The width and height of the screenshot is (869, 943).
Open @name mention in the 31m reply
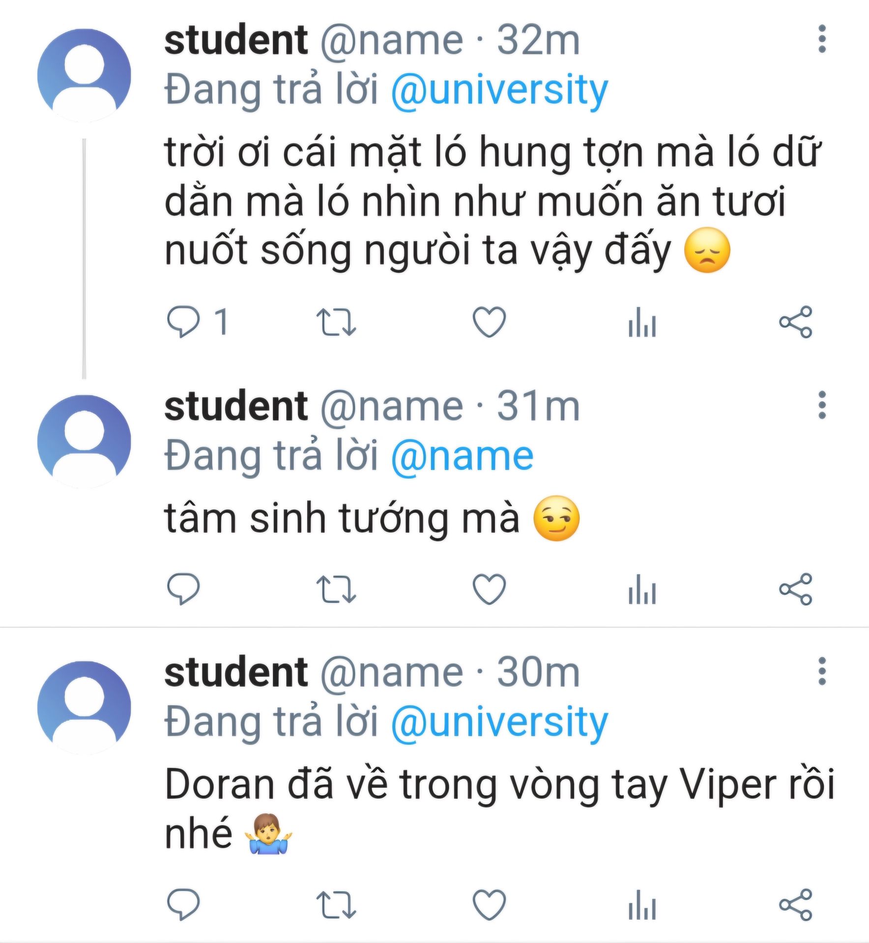(x=462, y=456)
